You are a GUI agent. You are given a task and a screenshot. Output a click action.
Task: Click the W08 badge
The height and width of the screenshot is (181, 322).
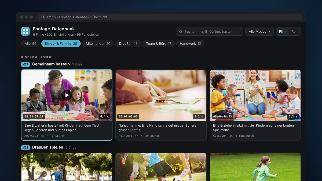coord(25,147)
